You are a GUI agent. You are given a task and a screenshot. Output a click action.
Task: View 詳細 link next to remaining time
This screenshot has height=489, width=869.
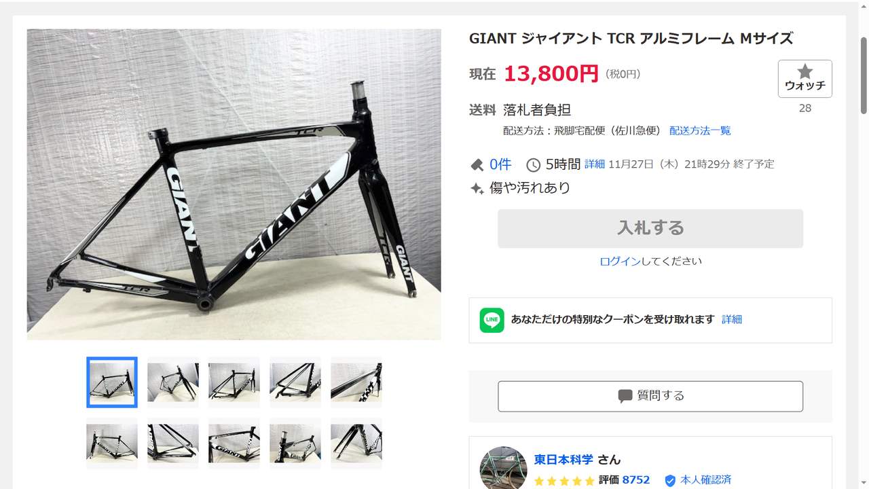[x=594, y=164]
